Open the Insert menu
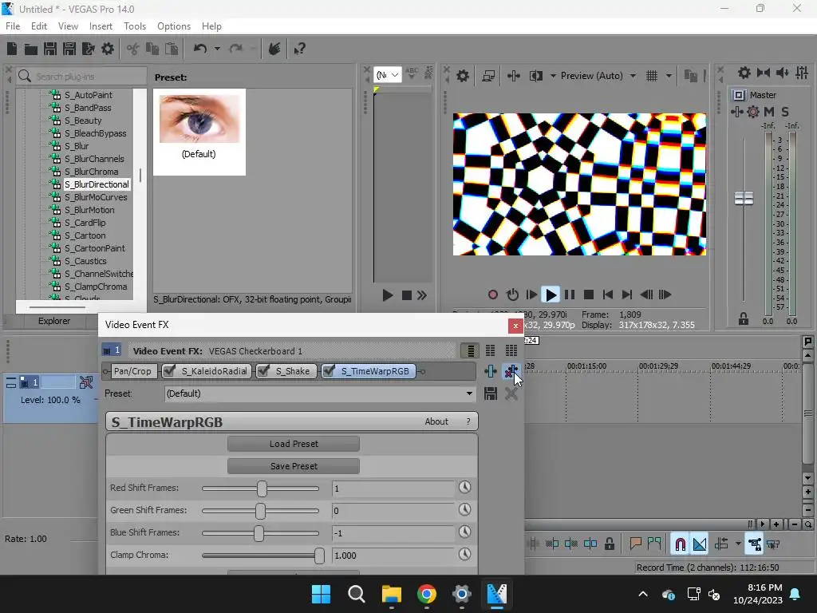The image size is (817, 613). pyautogui.click(x=101, y=26)
